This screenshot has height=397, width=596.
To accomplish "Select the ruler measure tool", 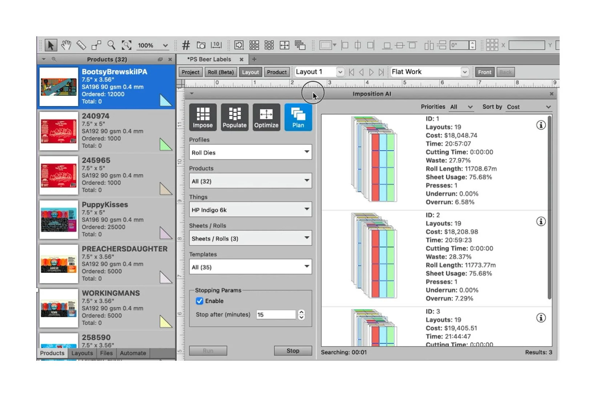I will (x=81, y=45).
